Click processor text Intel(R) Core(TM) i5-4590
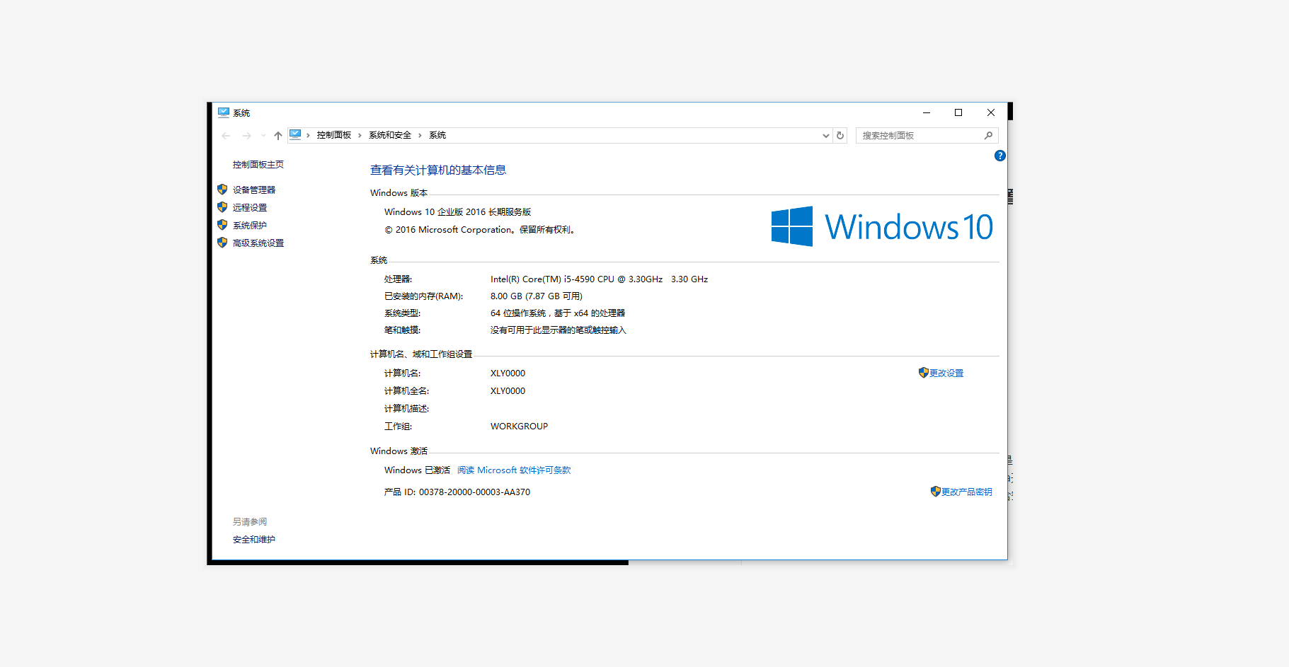This screenshot has width=1289, height=667. (x=599, y=279)
